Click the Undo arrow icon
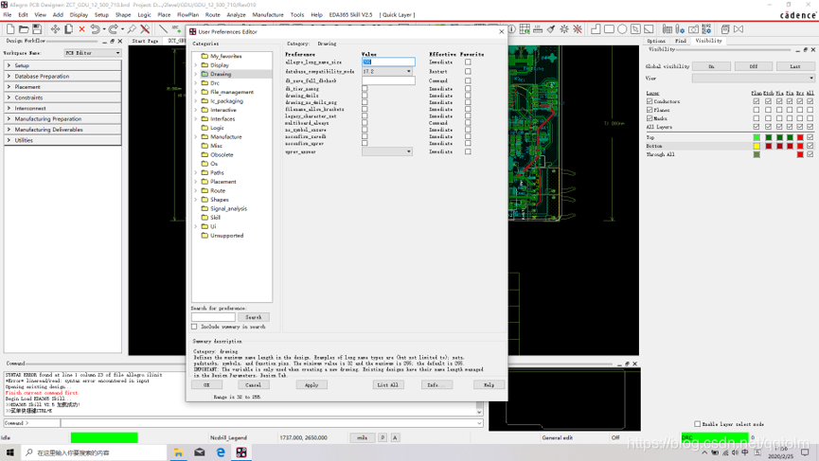 tap(95, 29)
